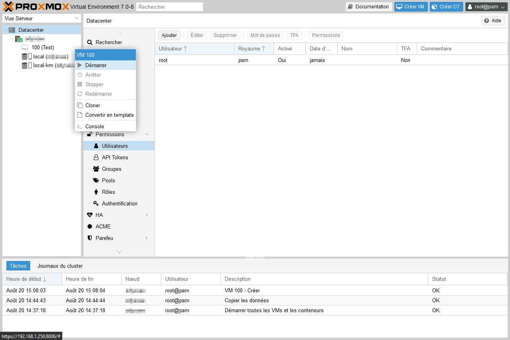
Task: Click the API Tokens user icon
Action: (96, 158)
